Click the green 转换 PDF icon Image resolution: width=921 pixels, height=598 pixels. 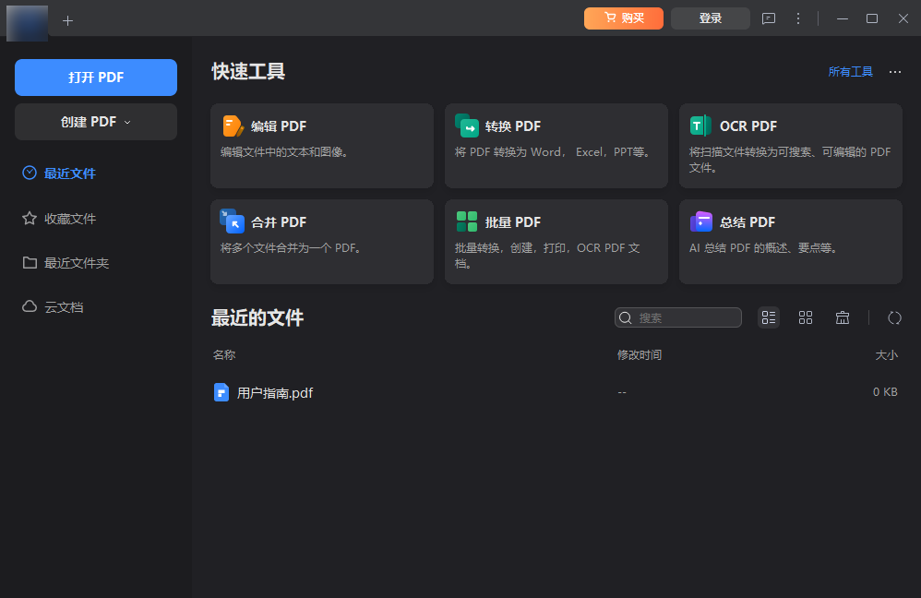[467, 126]
